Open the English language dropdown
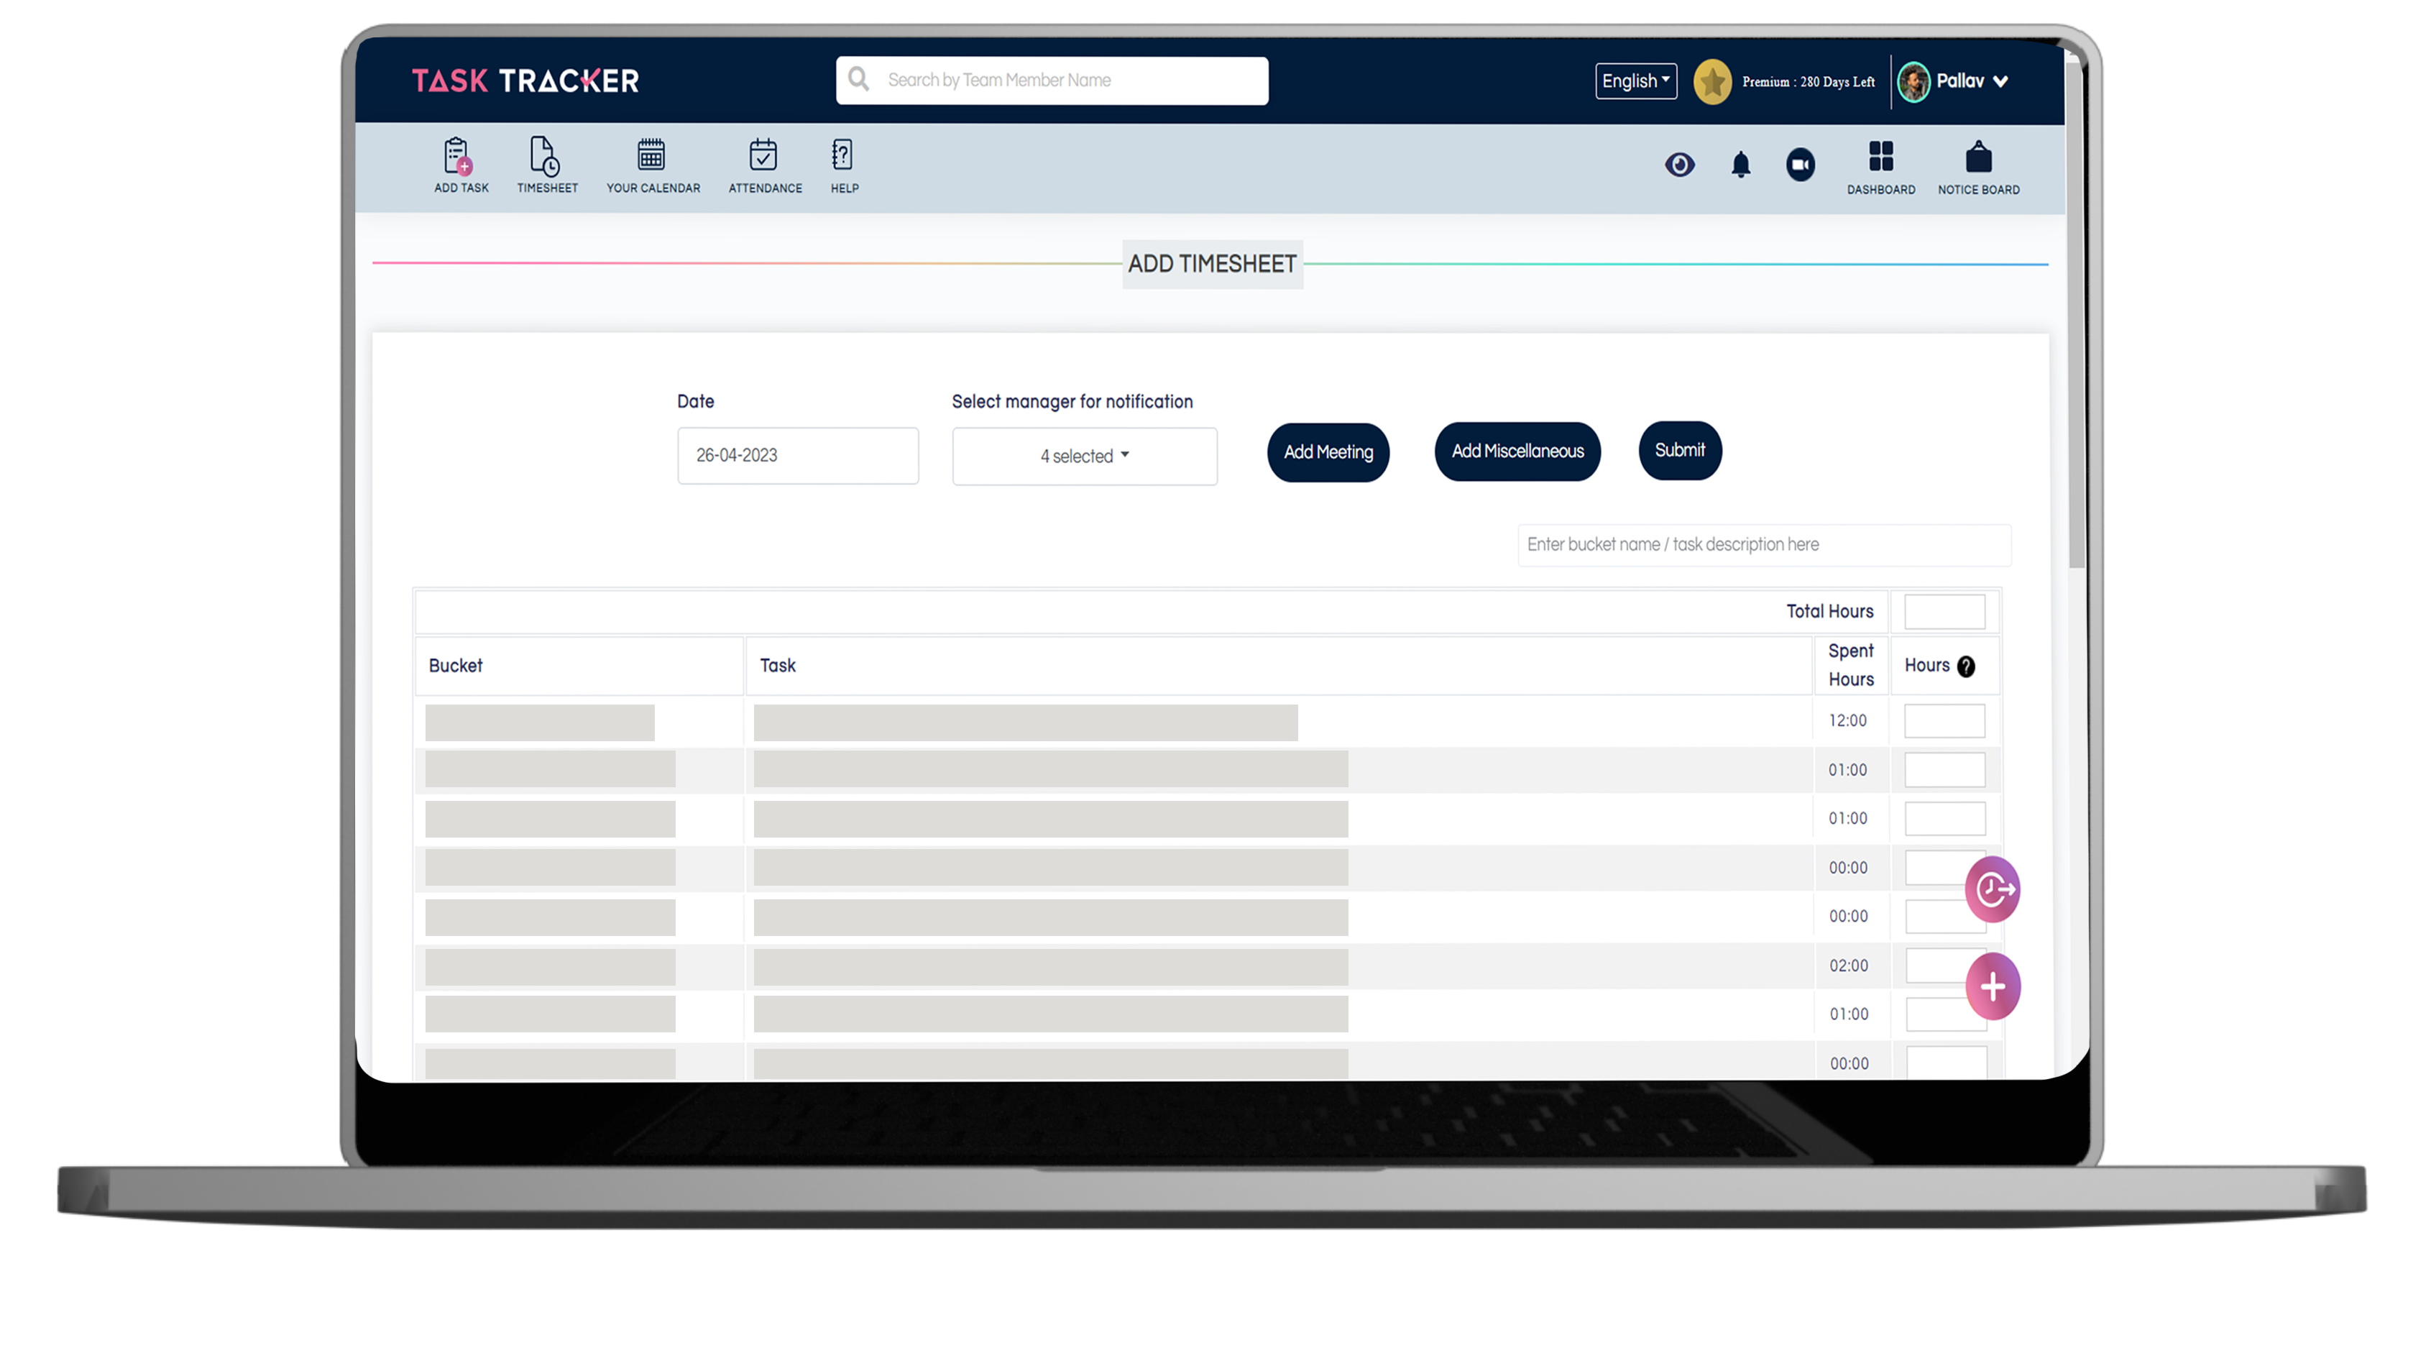 click(1635, 81)
